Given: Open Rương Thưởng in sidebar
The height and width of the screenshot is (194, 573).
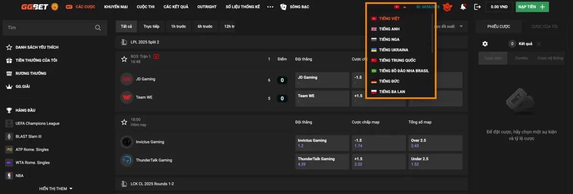Looking at the screenshot, I should (31, 73).
